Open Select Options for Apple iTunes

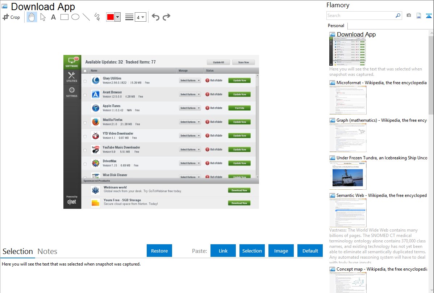coord(190,108)
